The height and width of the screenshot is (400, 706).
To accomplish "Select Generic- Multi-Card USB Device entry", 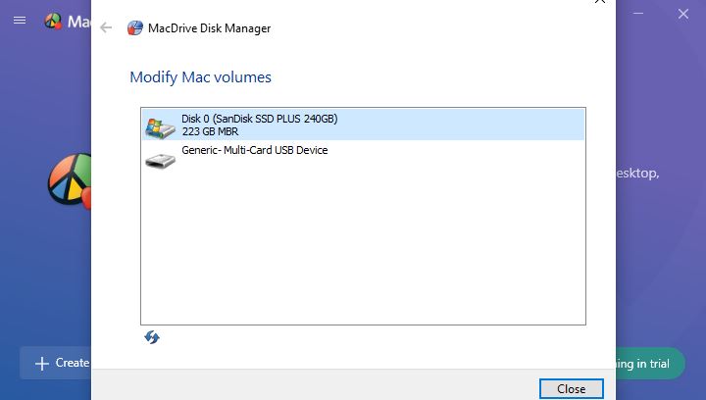I will click(364, 156).
